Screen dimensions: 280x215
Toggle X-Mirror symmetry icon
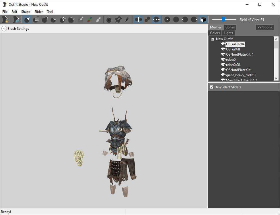coord(138,19)
